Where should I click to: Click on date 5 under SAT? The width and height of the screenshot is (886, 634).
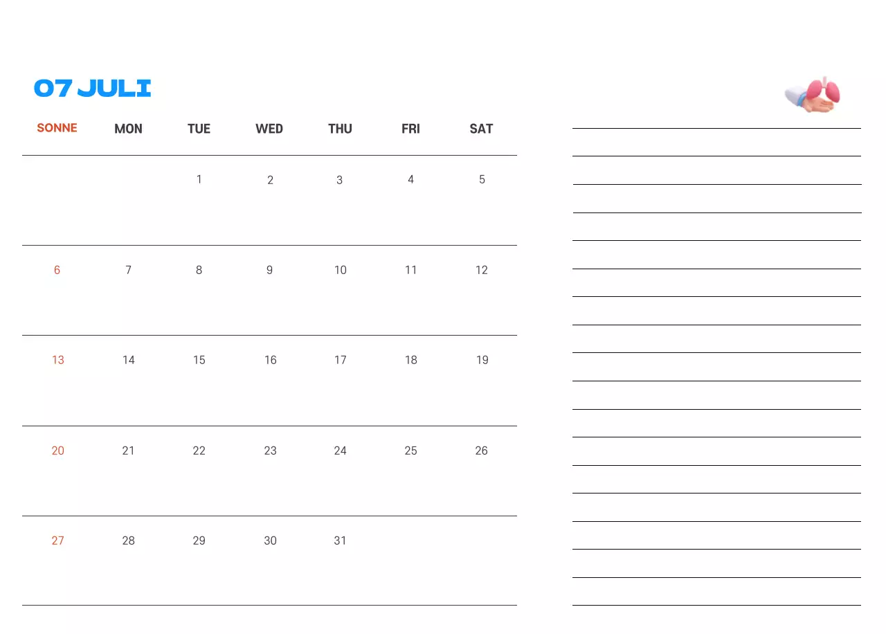click(x=482, y=179)
